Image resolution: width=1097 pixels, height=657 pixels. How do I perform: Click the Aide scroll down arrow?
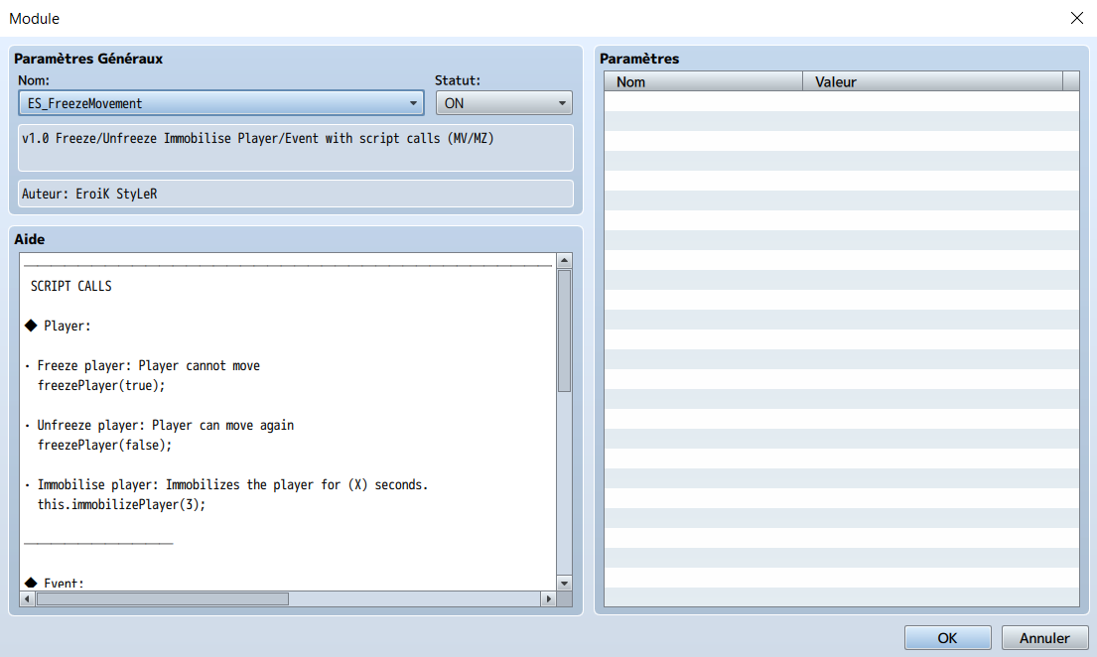[x=564, y=583]
